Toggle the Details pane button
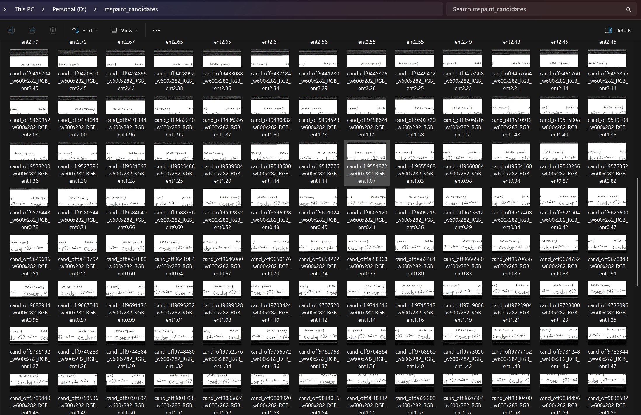This screenshot has width=641, height=415. [618, 30]
